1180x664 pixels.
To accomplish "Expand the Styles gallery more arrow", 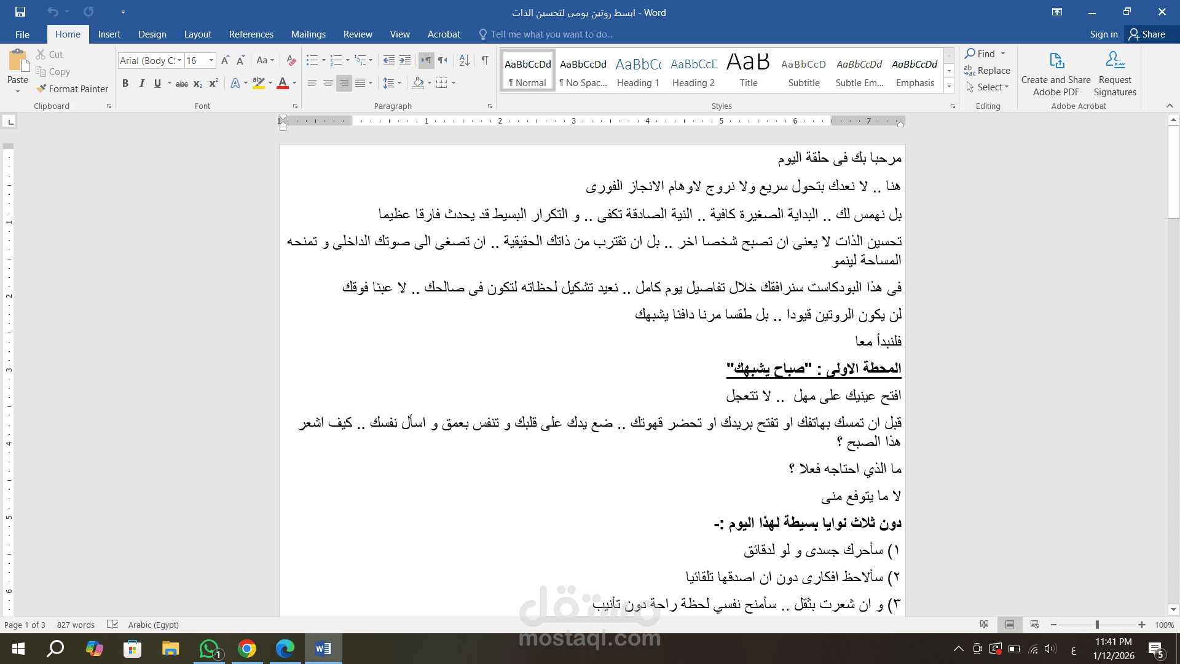I will point(949,86).
